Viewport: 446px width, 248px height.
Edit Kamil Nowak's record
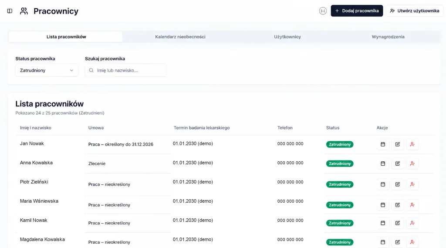coord(397,223)
